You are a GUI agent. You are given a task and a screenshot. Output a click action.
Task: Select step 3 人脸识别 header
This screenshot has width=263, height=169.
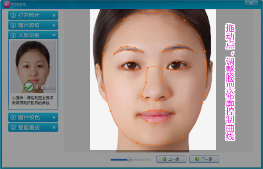click(33, 35)
